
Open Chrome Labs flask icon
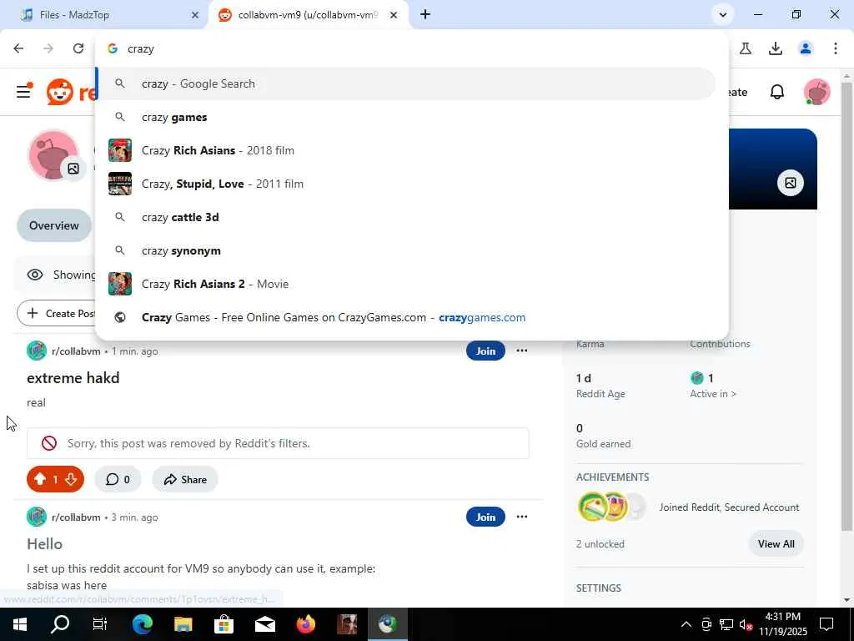coord(746,48)
